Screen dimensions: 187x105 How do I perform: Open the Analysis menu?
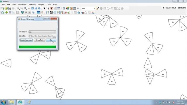pos(41,5)
